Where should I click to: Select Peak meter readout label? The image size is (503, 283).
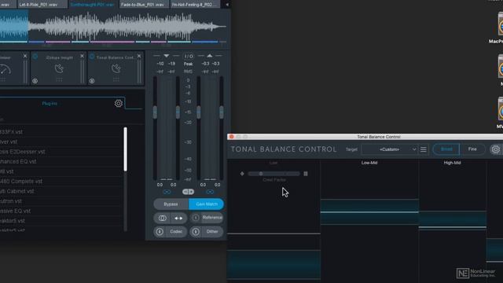click(x=189, y=64)
